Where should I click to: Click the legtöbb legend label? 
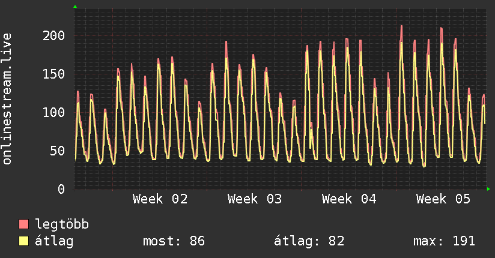62,224
